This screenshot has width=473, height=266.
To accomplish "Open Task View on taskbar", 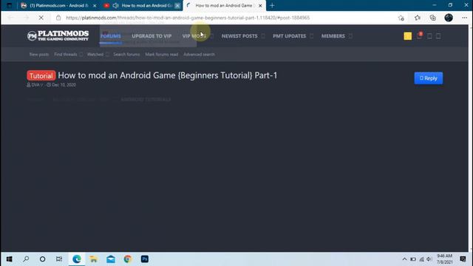I will [x=59, y=259].
